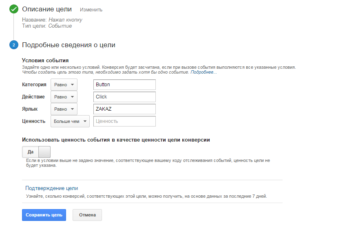Image resolution: width=356 pixels, height=238 pixels.
Task: Click the goal name Нажал кнопку text
Action: (65, 19)
